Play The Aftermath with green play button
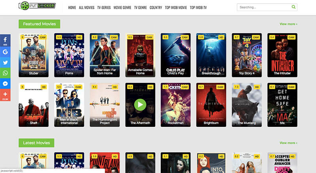This screenshot has width=316, height=173. 140,105
